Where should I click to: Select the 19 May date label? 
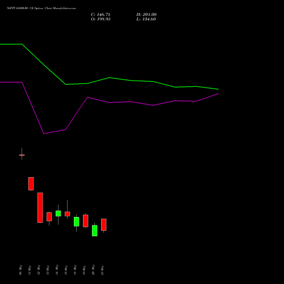point(84,270)
